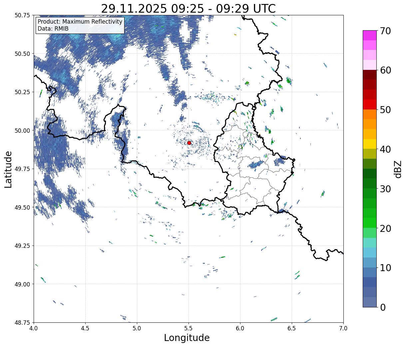This screenshot has width=406, height=346.
Task: Click the bright green swatch just above 20 dBZ
Action: [x=370, y=223]
